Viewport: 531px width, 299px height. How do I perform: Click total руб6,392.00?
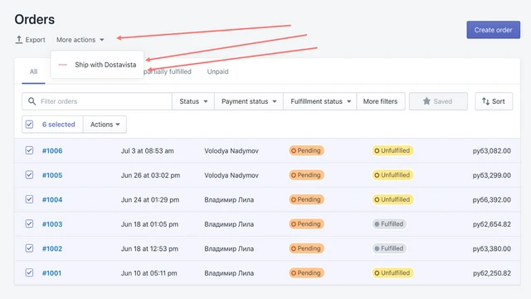click(x=492, y=199)
